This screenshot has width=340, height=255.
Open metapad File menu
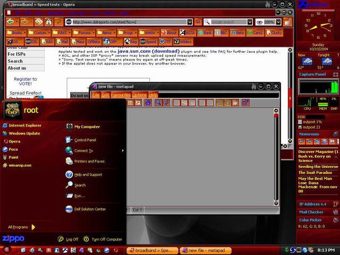[x=96, y=95]
